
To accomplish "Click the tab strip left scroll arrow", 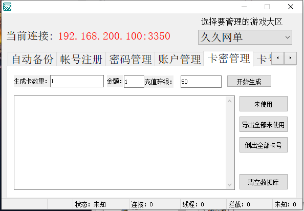I will 278,58.
